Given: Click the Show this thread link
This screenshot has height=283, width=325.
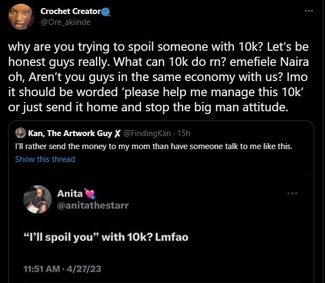Looking at the screenshot, I should (x=45, y=159).
